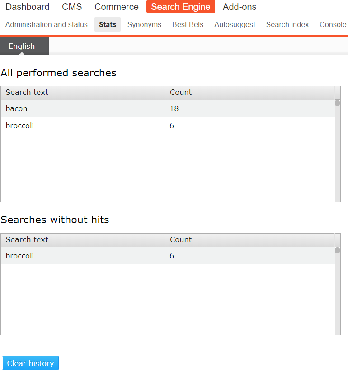Sort All performed searches by Count
The image size is (348, 375).
pos(251,93)
